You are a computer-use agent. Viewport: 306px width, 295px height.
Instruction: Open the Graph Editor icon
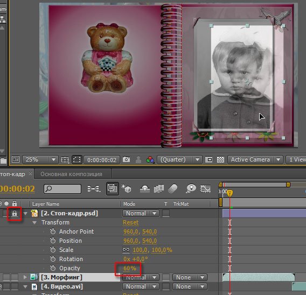coord(205,189)
